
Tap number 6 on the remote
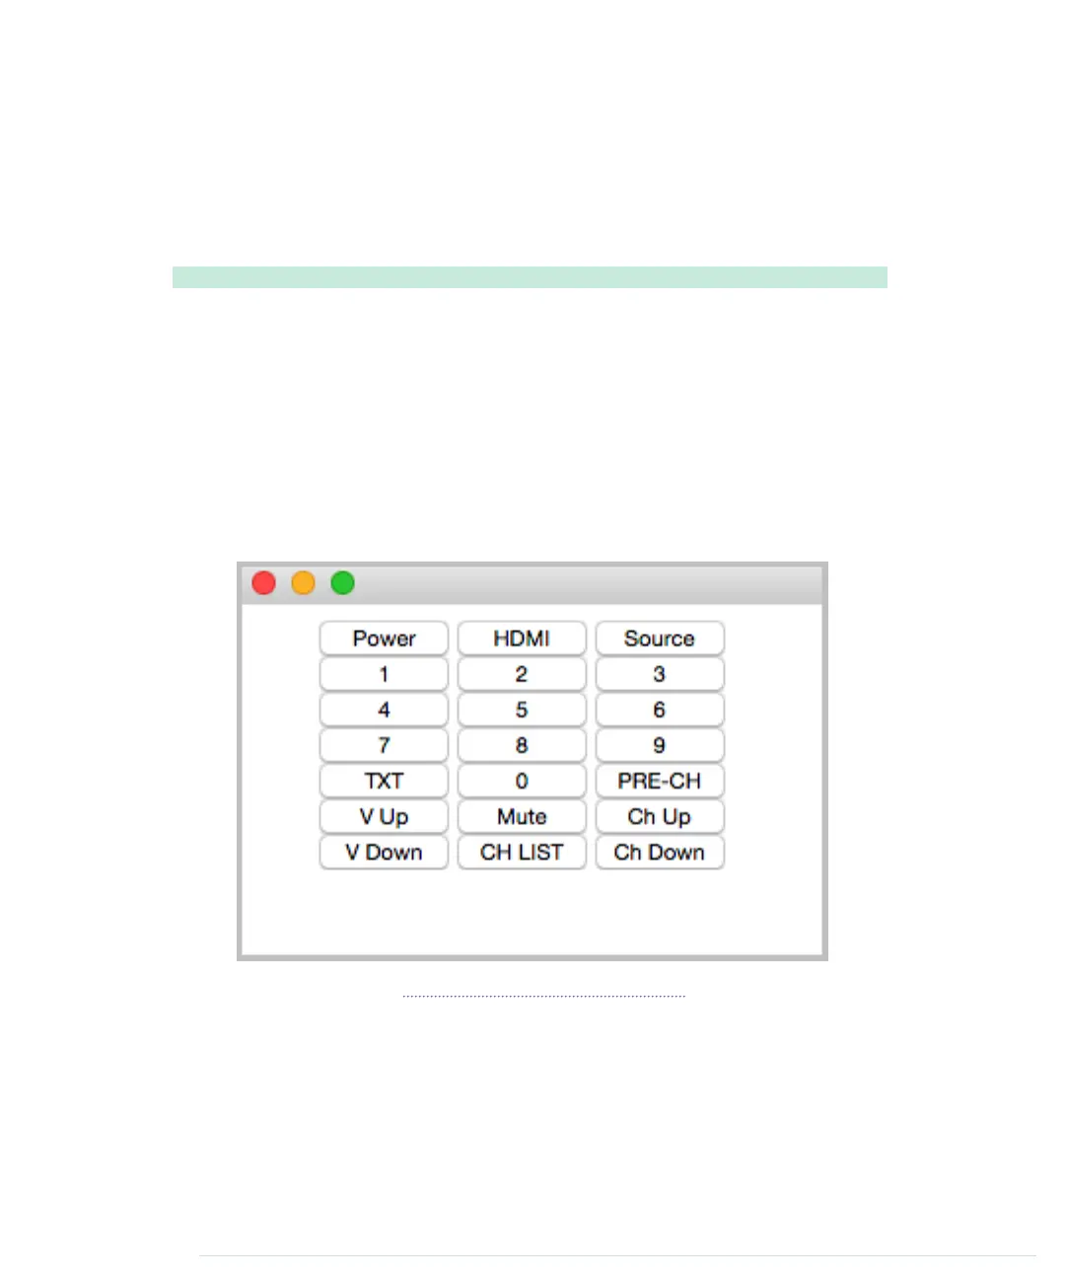(660, 710)
